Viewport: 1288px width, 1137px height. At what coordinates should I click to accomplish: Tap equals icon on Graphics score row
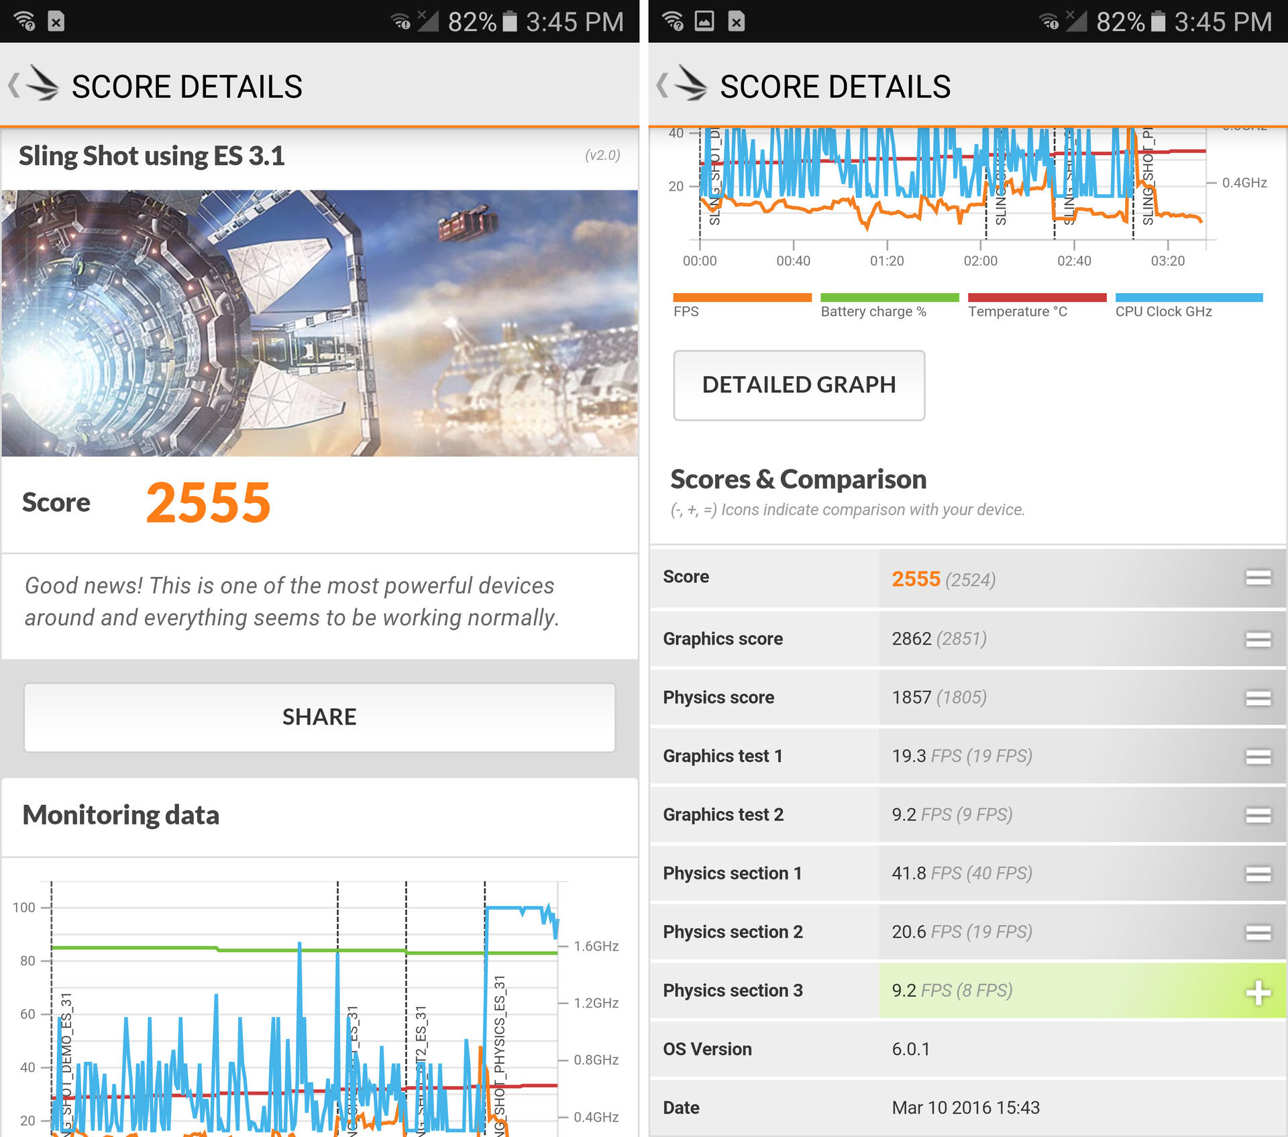[x=1257, y=639]
